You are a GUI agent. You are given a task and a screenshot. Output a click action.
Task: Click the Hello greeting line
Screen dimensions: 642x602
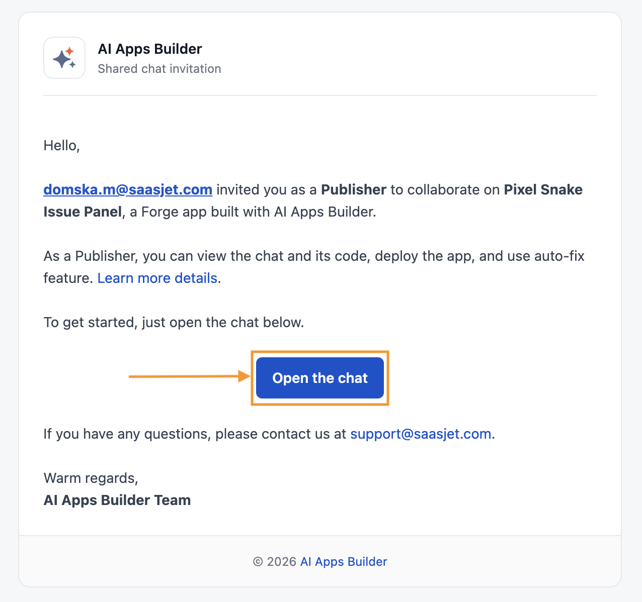pos(62,146)
